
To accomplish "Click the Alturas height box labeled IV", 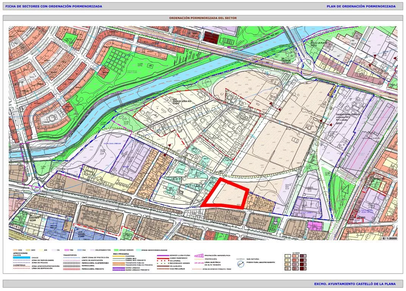I will coord(287,269).
